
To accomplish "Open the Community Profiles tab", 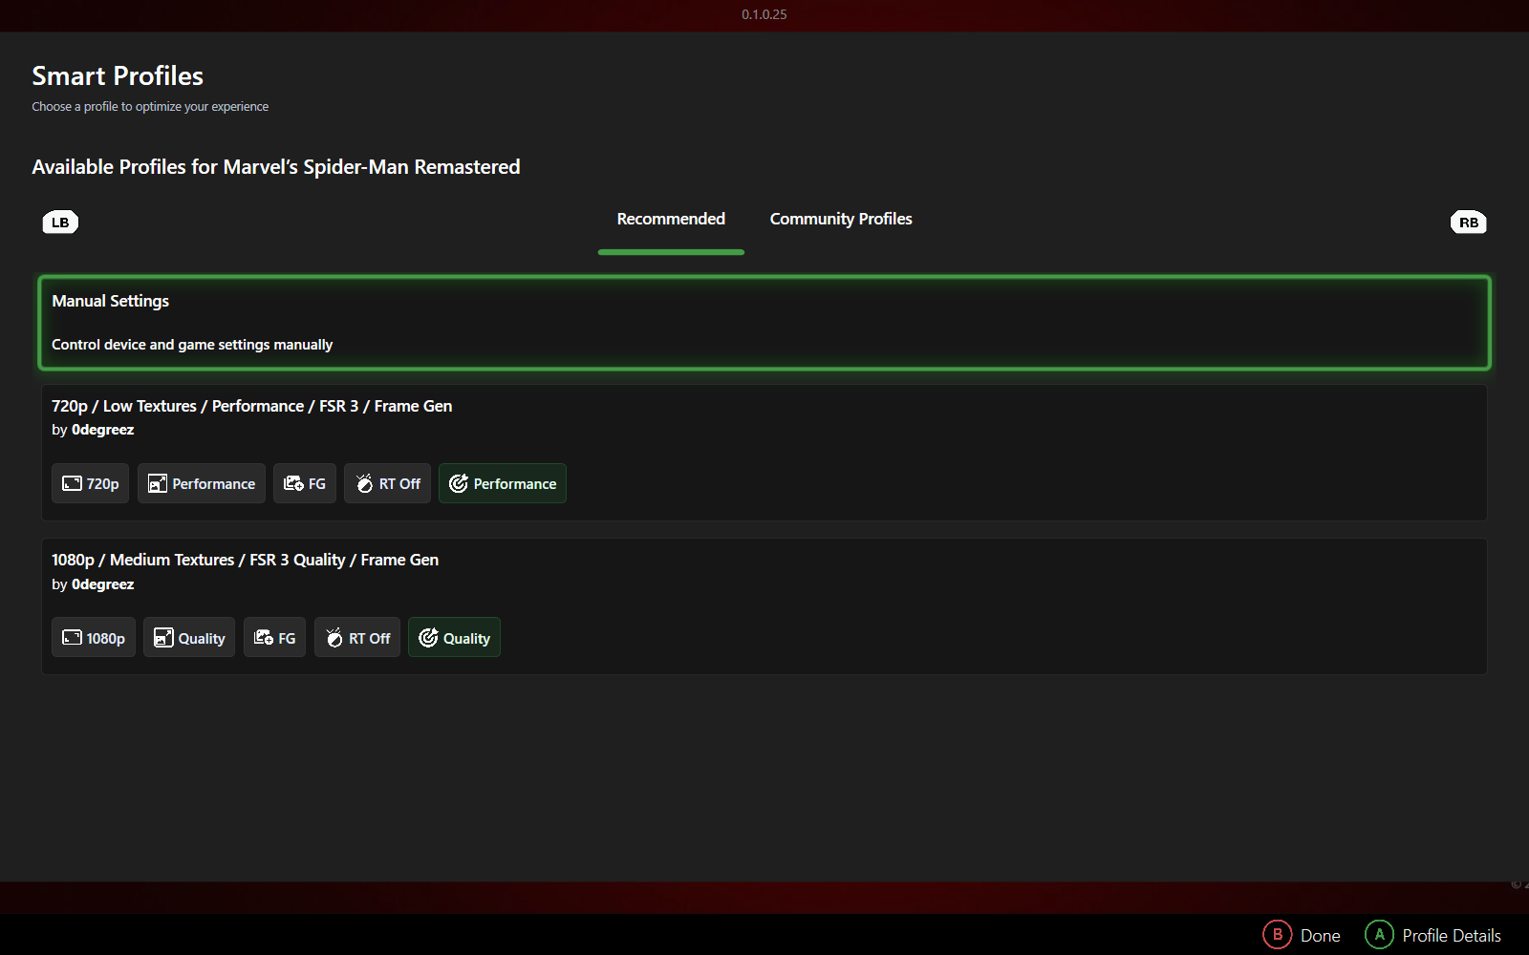I will (x=841, y=220).
